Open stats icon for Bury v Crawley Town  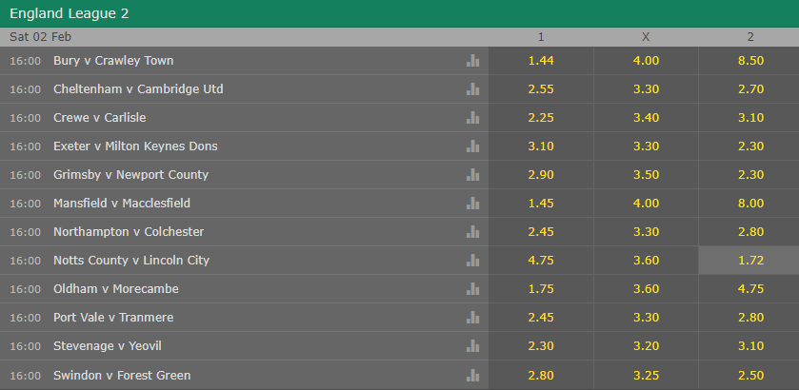473,61
